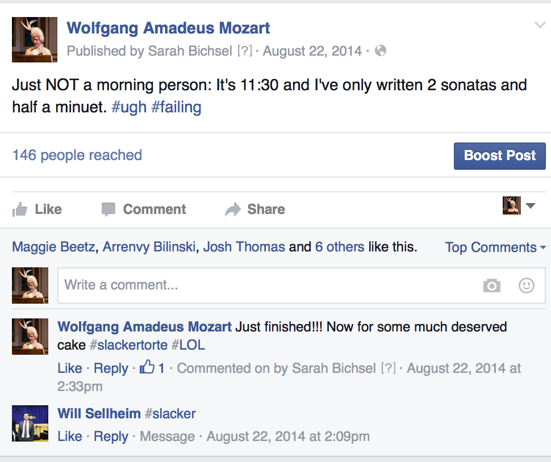Click the Boost Post button
The width and height of the screenshot is (551, 462).
[x=499, y=156]
